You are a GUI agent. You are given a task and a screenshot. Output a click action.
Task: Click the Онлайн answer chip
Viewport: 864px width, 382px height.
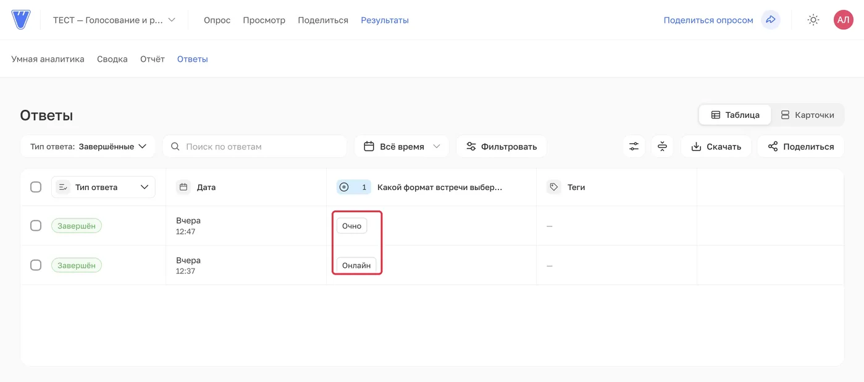click(356, 265)
